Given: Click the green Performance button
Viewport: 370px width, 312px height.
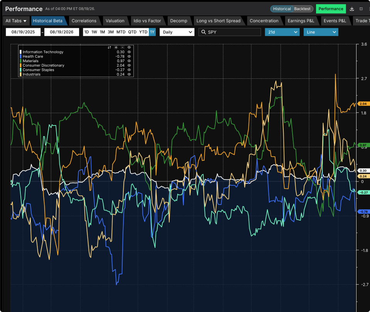Looking at the screenshot, I should 331,9.
